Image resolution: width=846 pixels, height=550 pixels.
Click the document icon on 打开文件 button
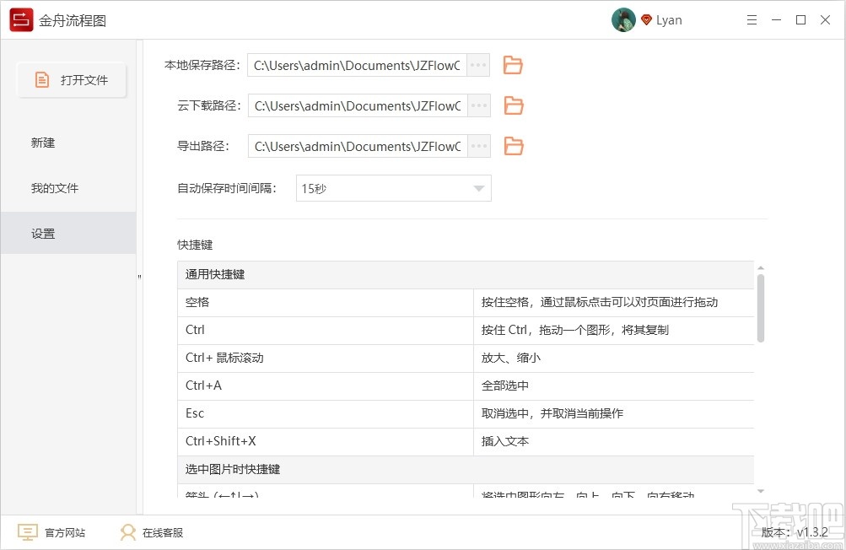click(41, 79)
